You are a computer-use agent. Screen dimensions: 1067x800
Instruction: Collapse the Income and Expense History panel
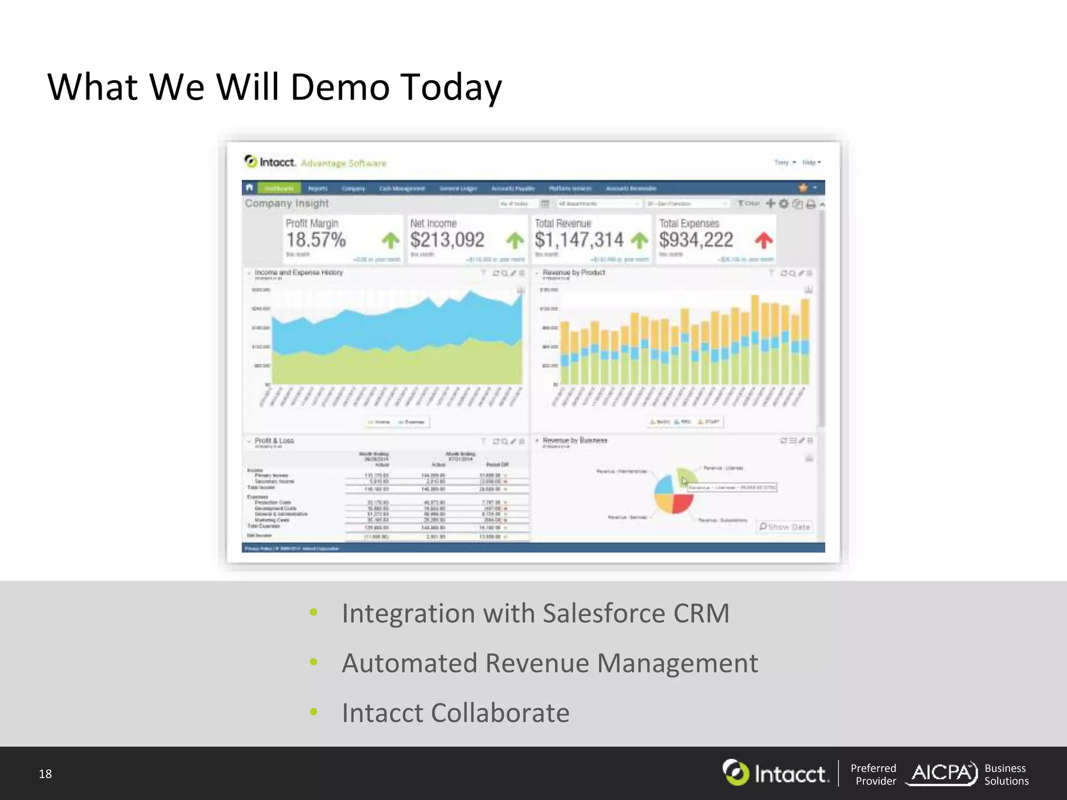pos(249,273)
